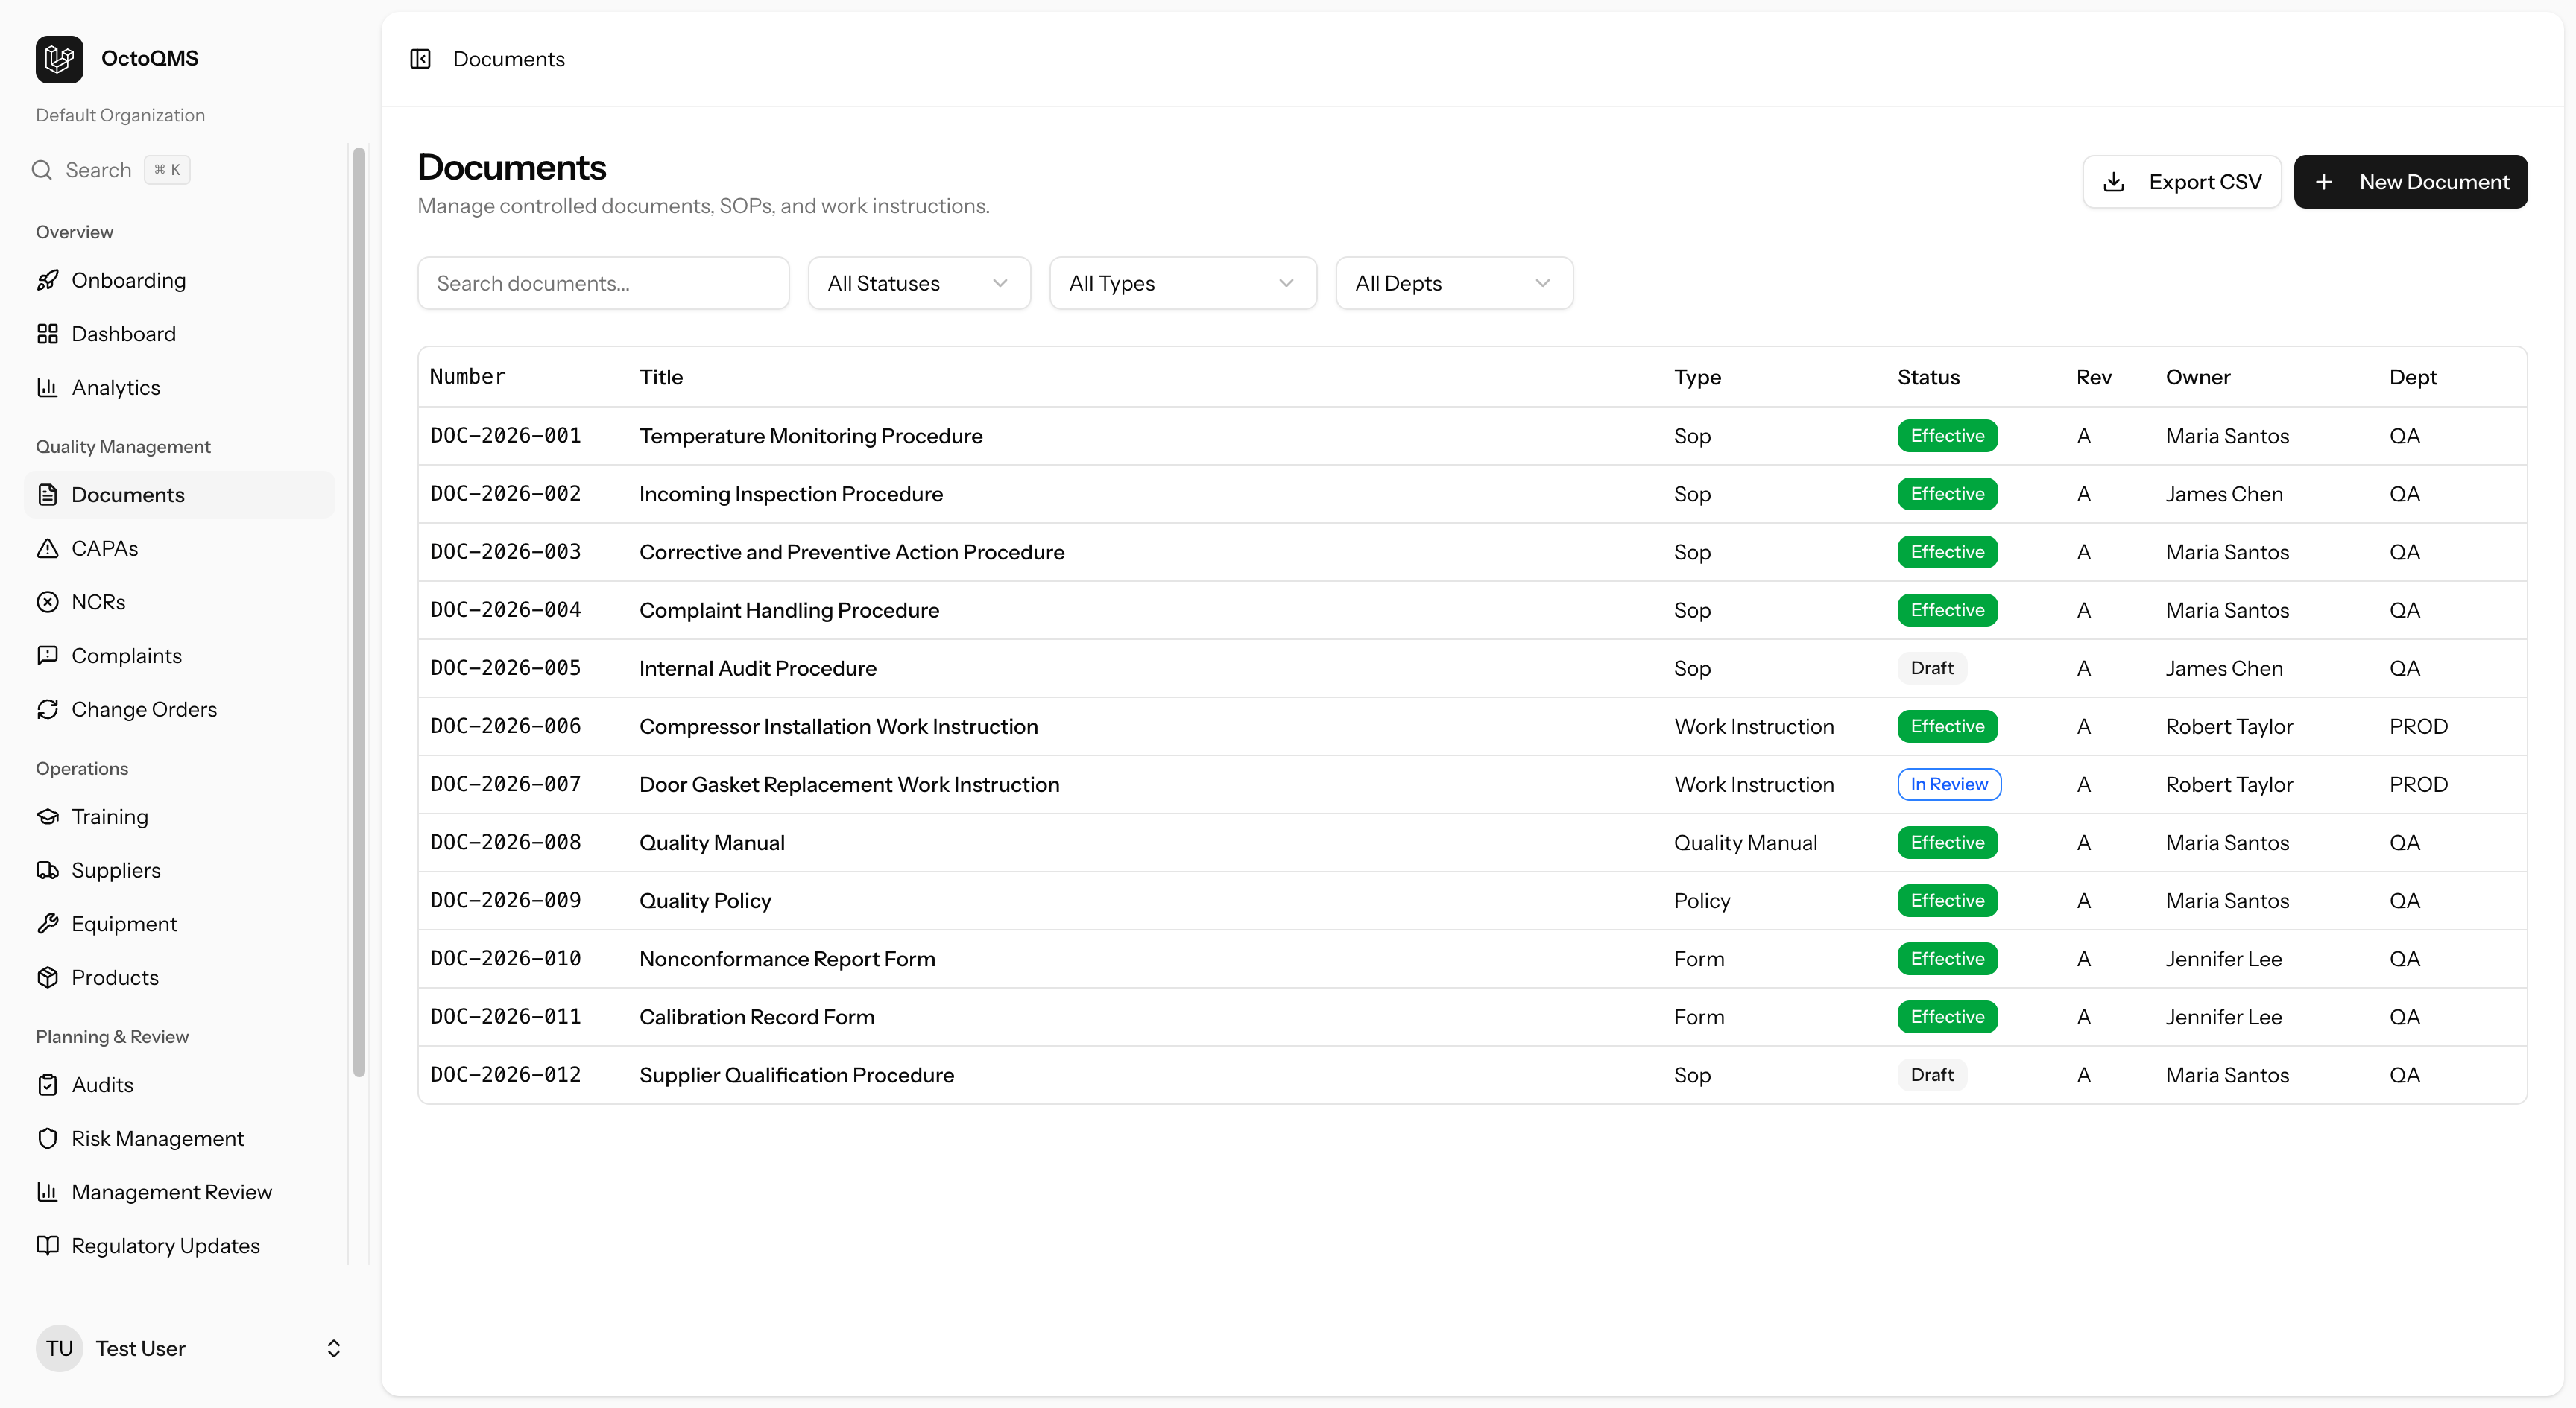Click the Onboarding rocket icon
Image resolution: width=2576 pixels, height=1408 pixels.
(47, 280)
